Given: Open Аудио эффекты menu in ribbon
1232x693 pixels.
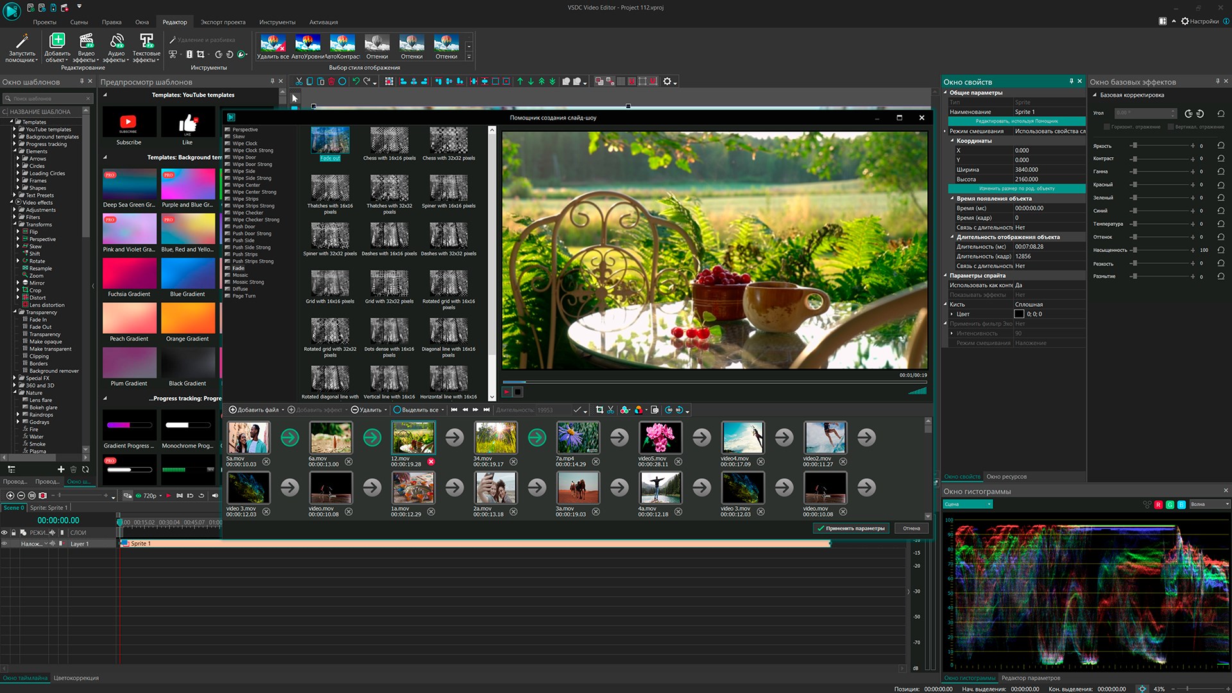Looking at the screenshot, I should (116, 48).
